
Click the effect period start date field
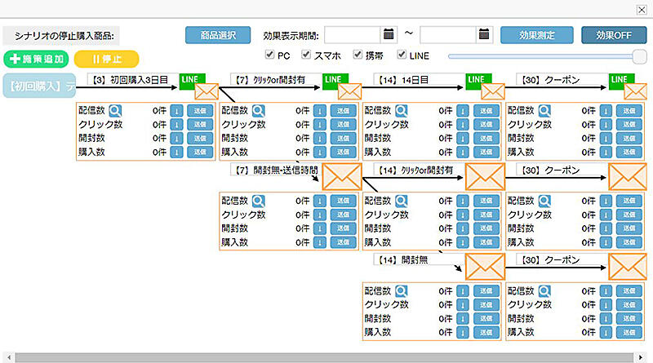(353, 35)
